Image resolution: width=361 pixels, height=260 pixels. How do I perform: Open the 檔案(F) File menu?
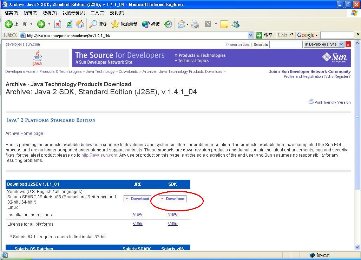(11, 13)
